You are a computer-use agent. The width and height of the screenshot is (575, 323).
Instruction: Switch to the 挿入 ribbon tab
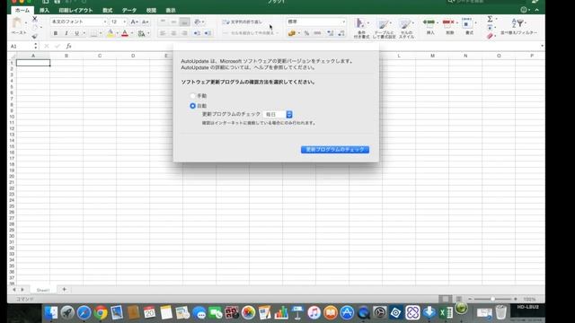[44, 10]
